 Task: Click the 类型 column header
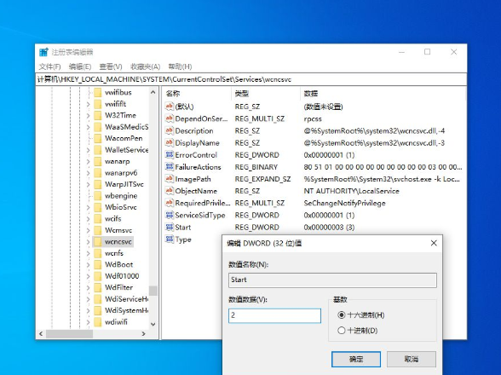click(x=266, y=94)
